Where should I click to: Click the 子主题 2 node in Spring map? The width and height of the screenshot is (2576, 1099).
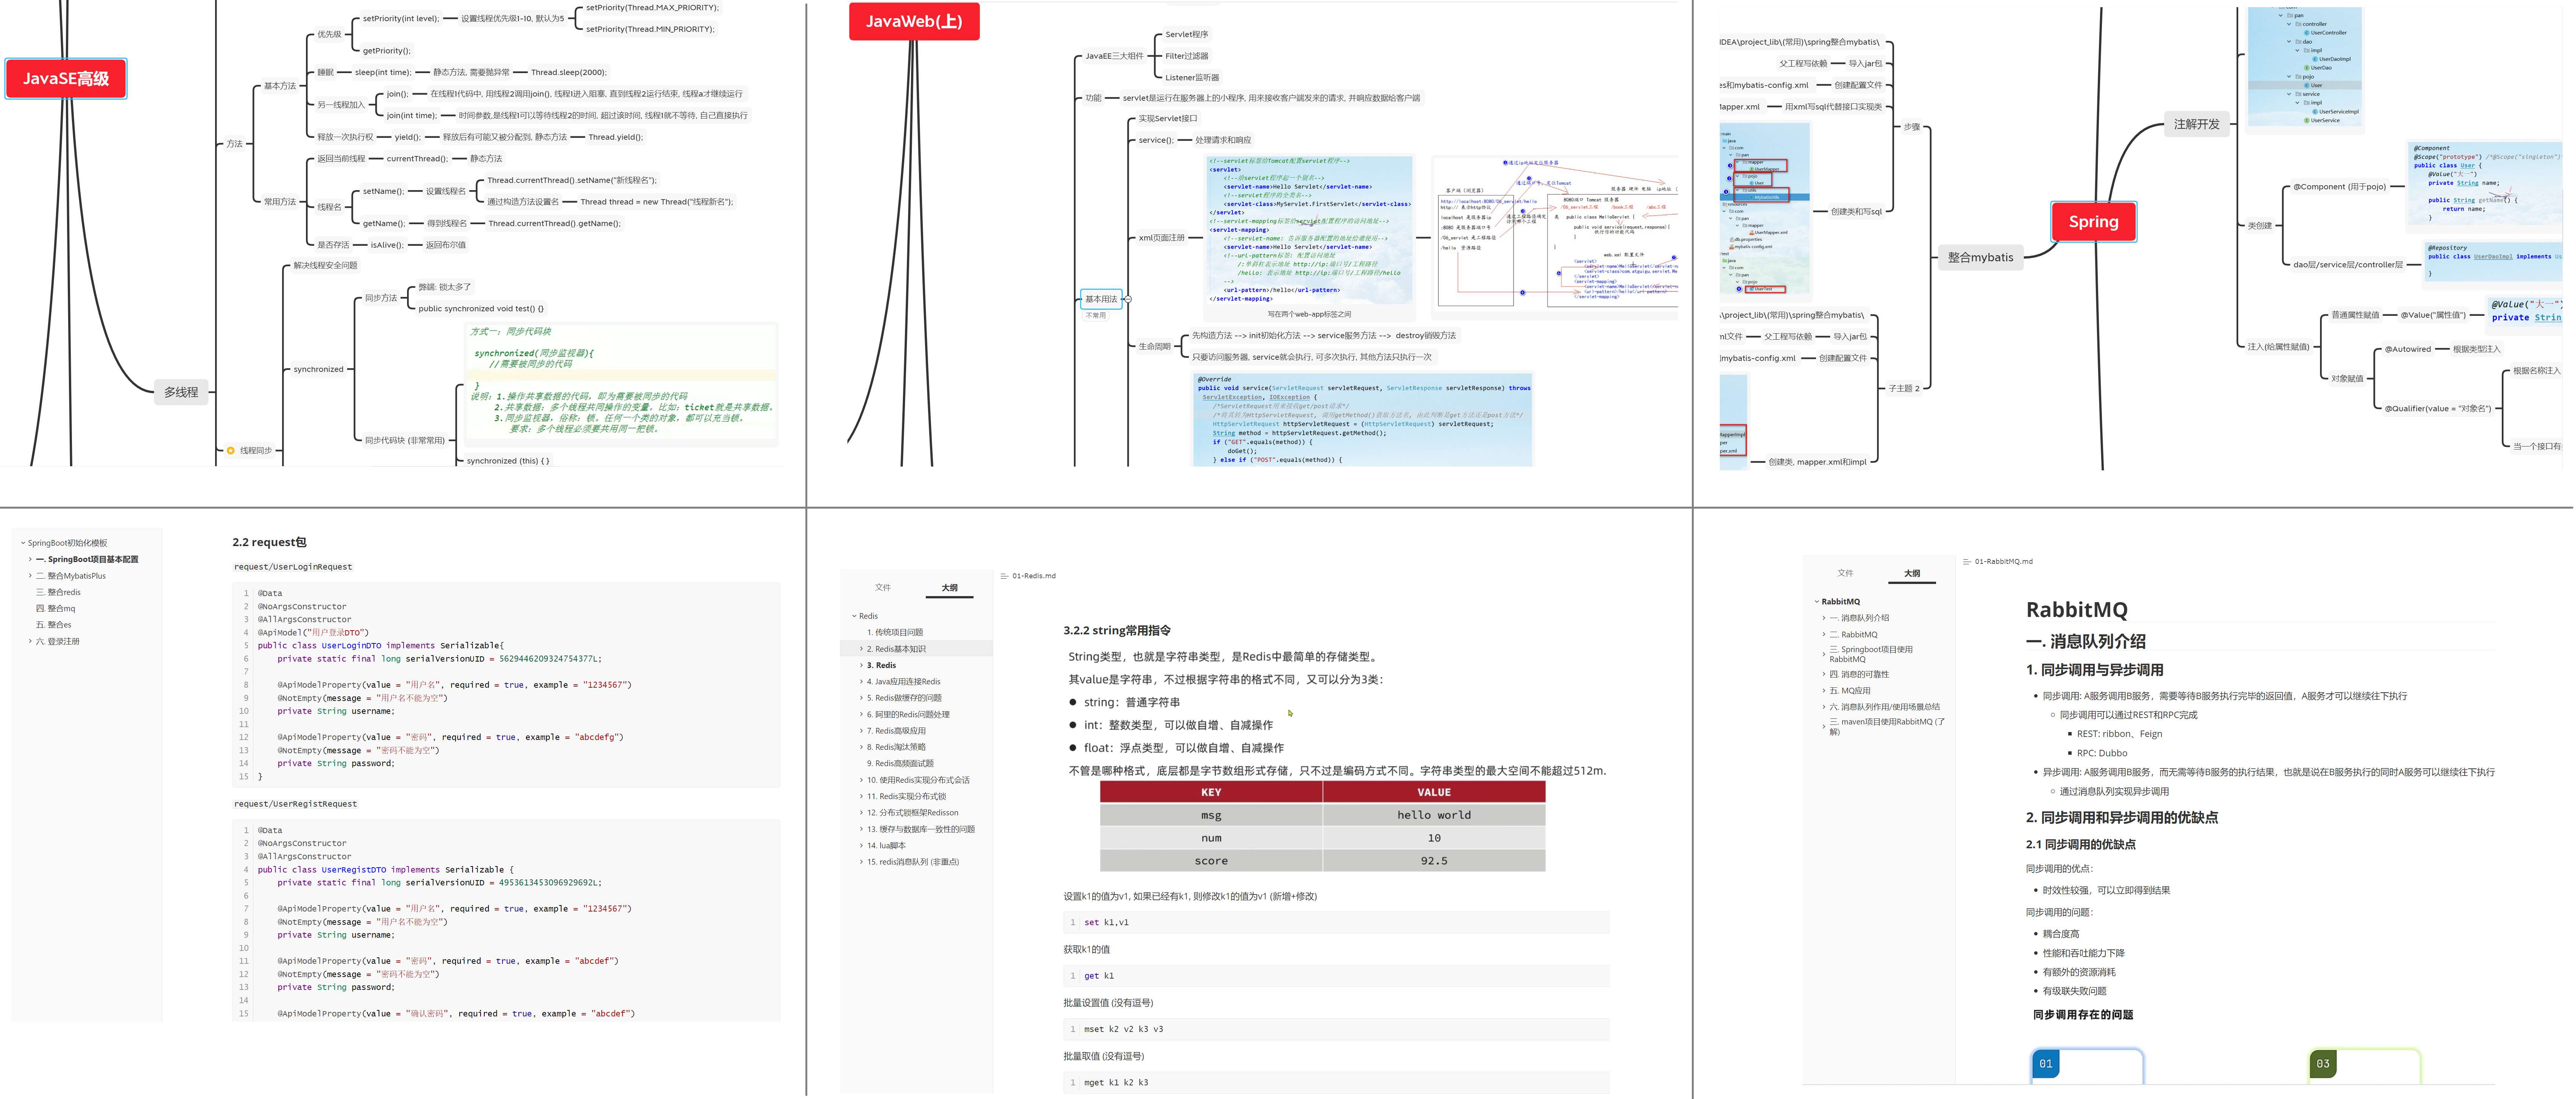(1903, 388)
